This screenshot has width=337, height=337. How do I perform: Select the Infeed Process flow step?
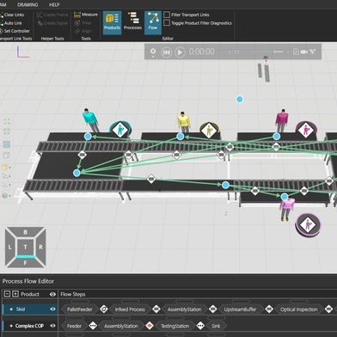click(x=130, y=309)
